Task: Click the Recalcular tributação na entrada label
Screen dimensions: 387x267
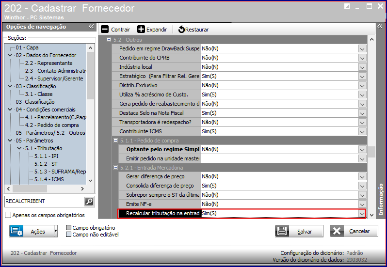Action: (162, 213)
